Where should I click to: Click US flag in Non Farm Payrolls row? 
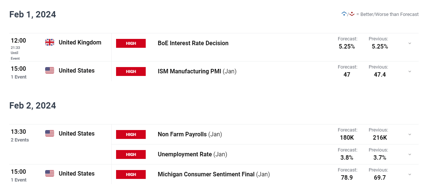point(50,133)
